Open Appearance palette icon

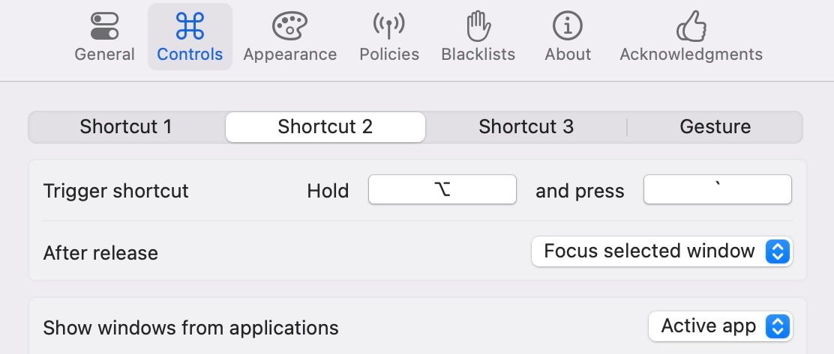[289, 26]
